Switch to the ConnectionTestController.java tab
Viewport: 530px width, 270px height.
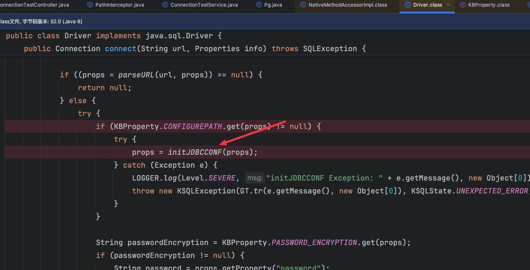(34, 5)
